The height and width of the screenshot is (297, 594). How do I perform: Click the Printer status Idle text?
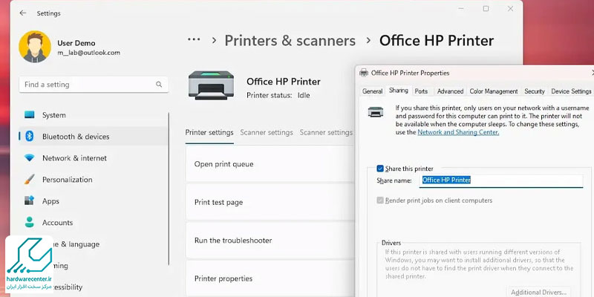[278, 96]
